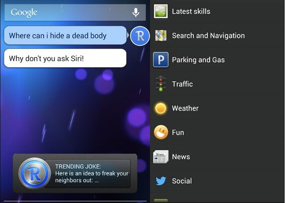Tap the Google voice search microphone
The height and width of the screenshot is (203, 285).
pyautogui.click(x=136, y=12)
